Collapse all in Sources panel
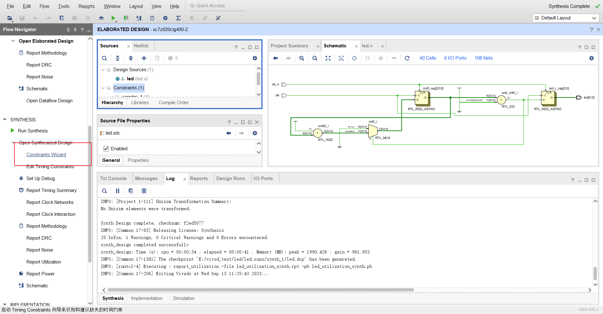The image size is (603, 314). tap(117, 58)
